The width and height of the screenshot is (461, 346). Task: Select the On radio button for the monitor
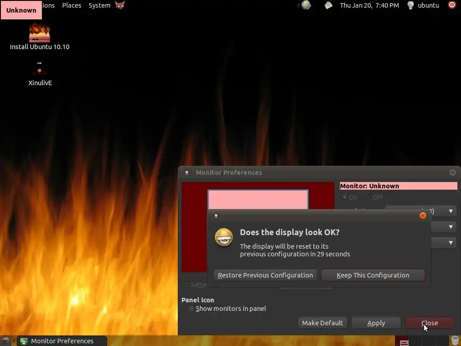[x=344, y=197]
